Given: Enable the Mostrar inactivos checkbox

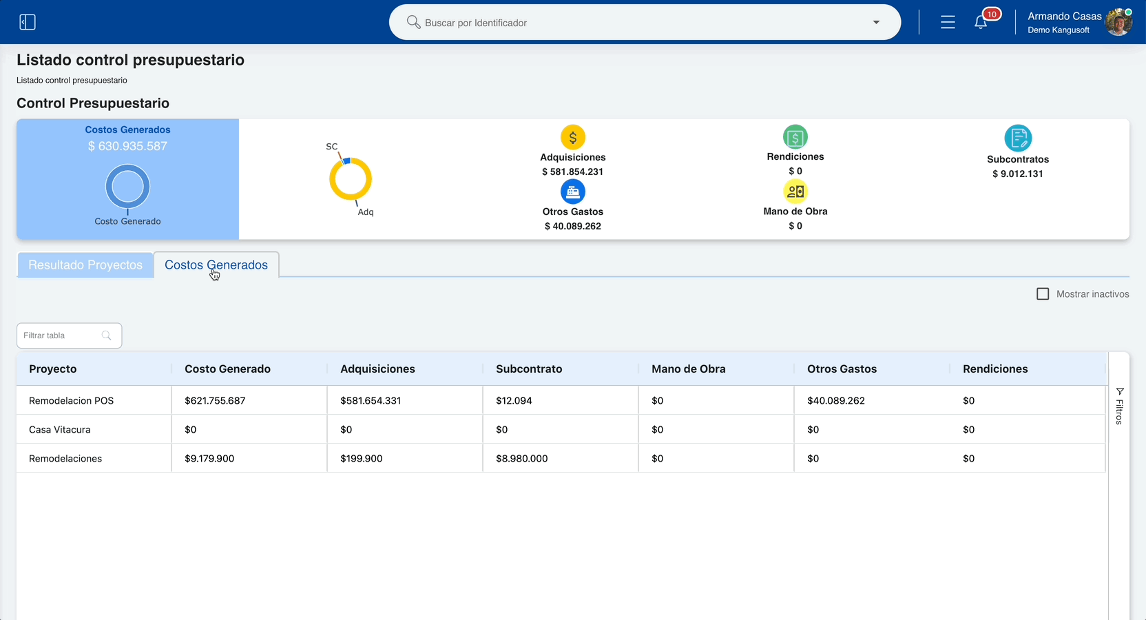Looking at the screenshot, I should click(1043, 294).
